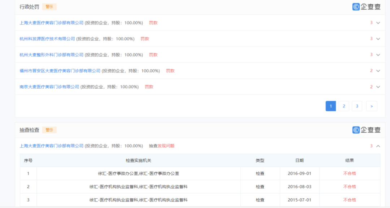Click 类型 column header
This screenshot has height=208, width=390.
pyautogui.click(x=260, y=160)
